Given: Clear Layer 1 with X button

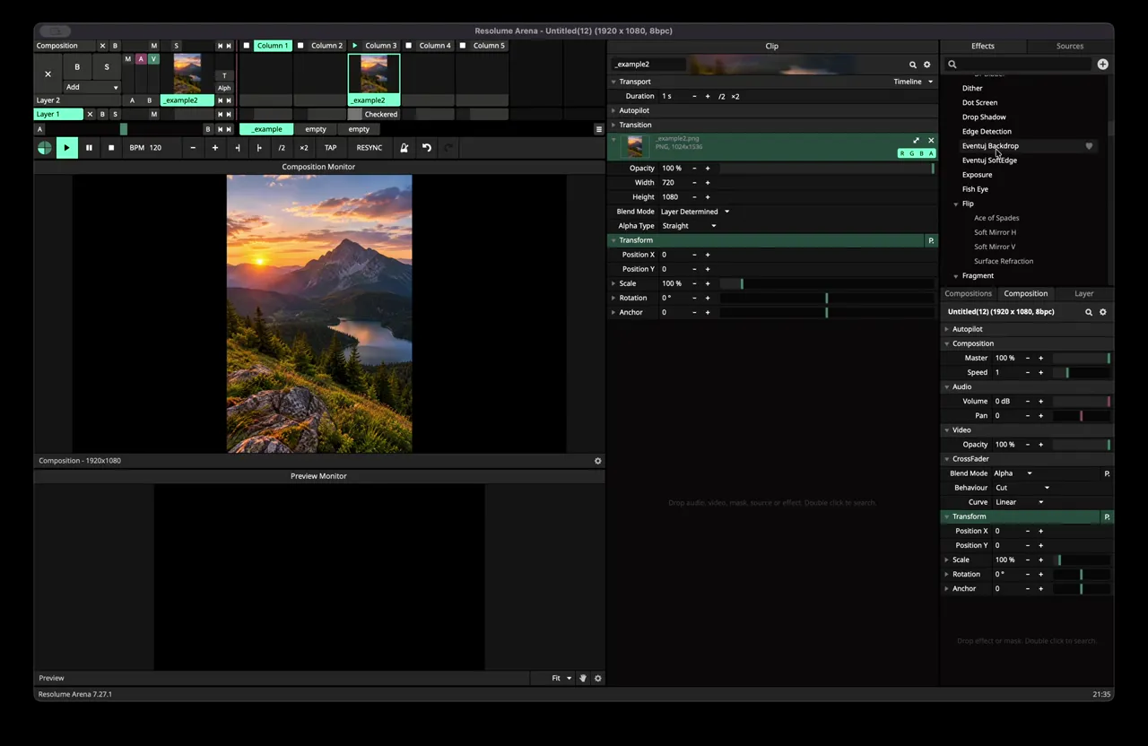Looking at the screenshot, I should [x=90, y=115].
